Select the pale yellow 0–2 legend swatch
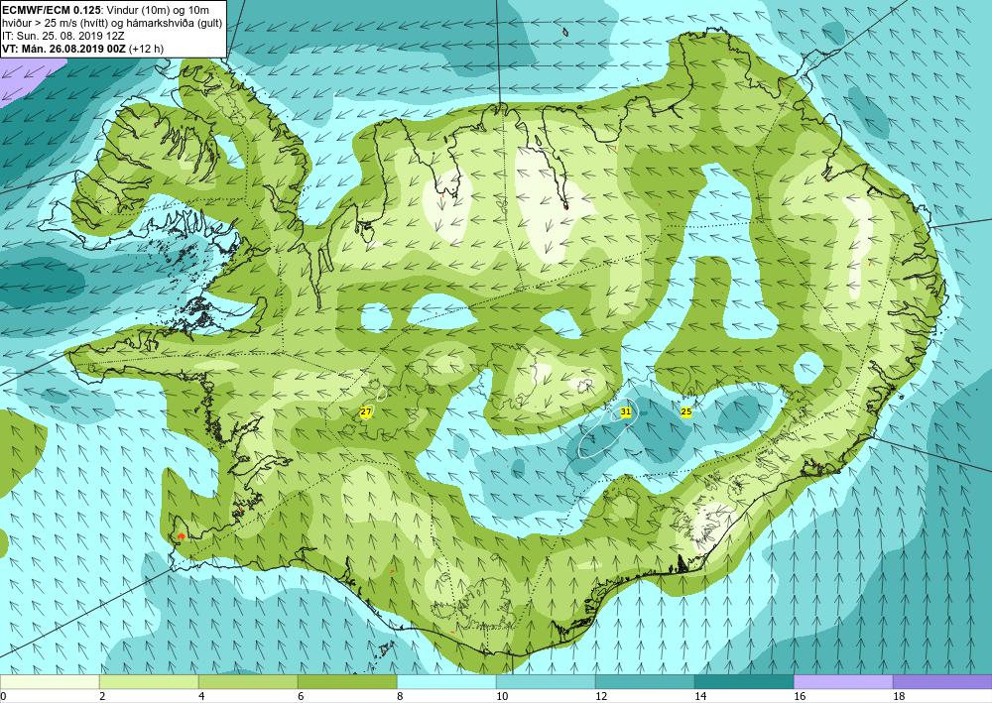 point(50,681)
